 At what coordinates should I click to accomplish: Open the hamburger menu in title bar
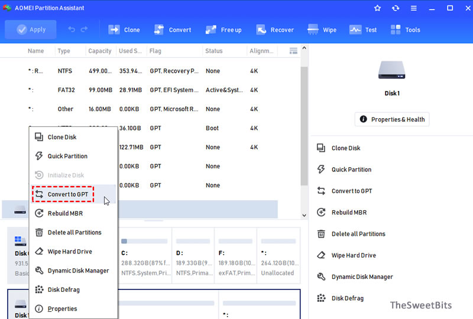point(413,8)
